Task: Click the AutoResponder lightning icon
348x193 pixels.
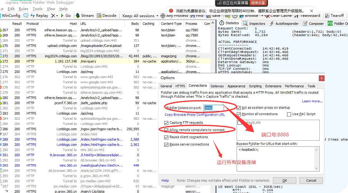Action: [x=272, y=23]
